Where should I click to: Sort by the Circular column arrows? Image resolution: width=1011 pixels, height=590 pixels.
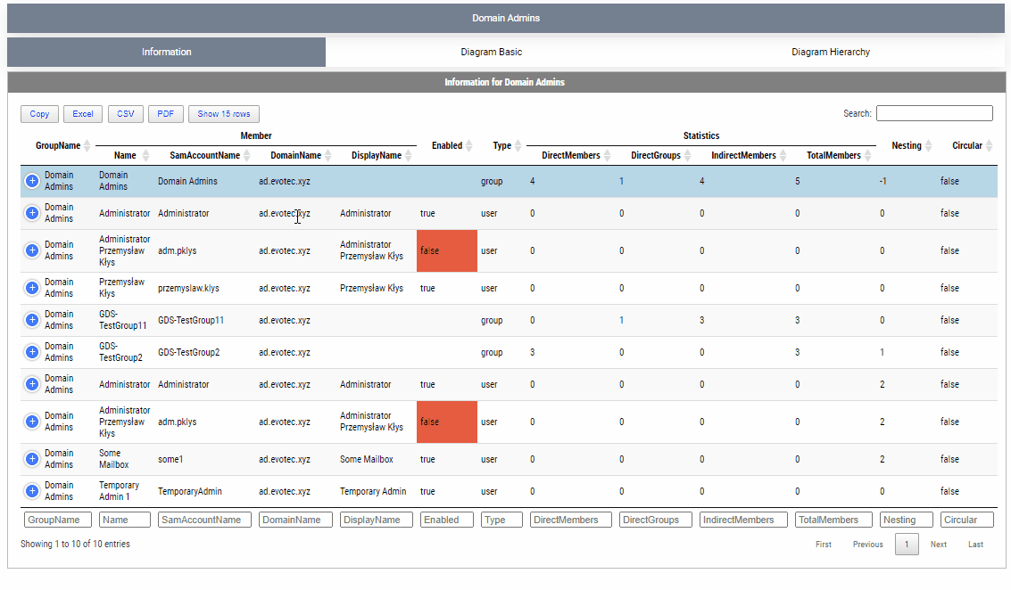pyautogui.click(x=989, y=146)
